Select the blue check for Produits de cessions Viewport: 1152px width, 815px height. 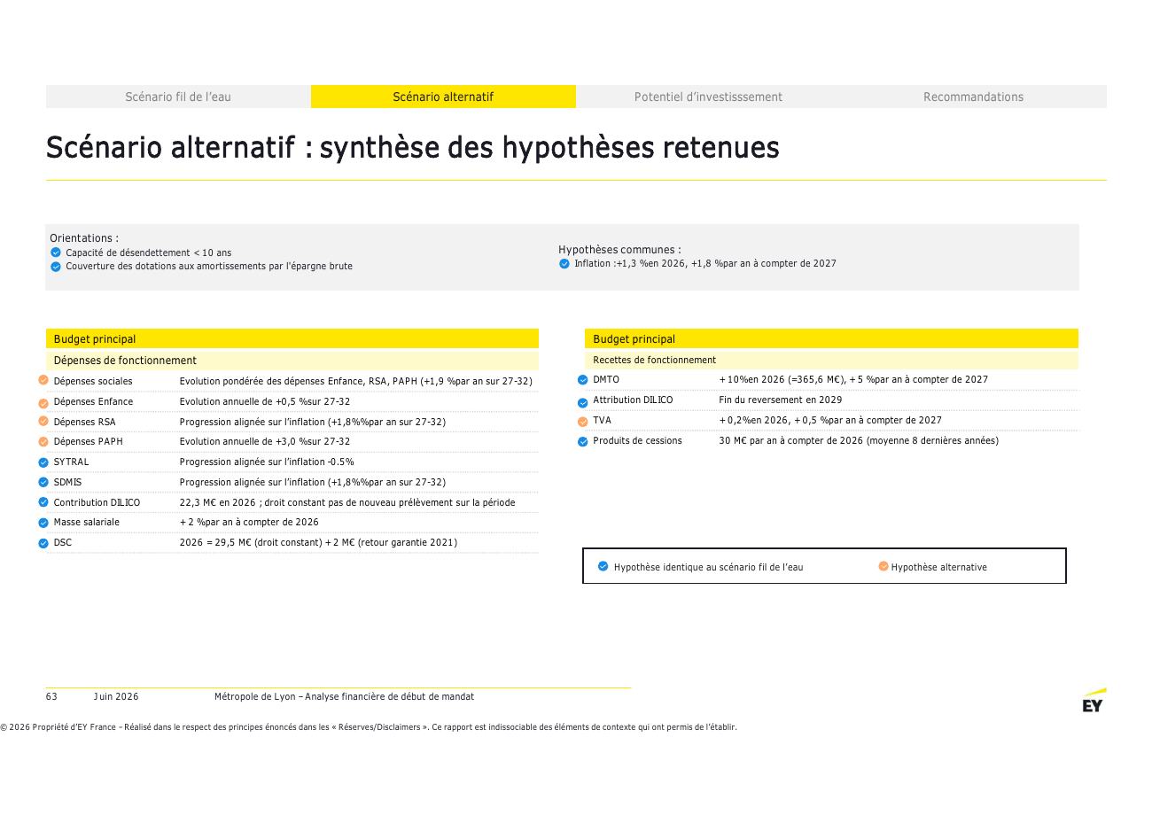click(583, 442)
